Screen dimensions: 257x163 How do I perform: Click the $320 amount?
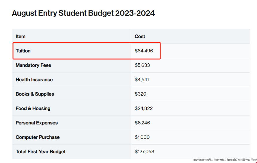point(140,94)
